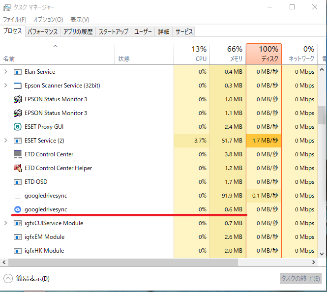Viewport: 327px width, 292px height.
Task: Sort by the 状態 column header
Action: click(x=144, y=54)
